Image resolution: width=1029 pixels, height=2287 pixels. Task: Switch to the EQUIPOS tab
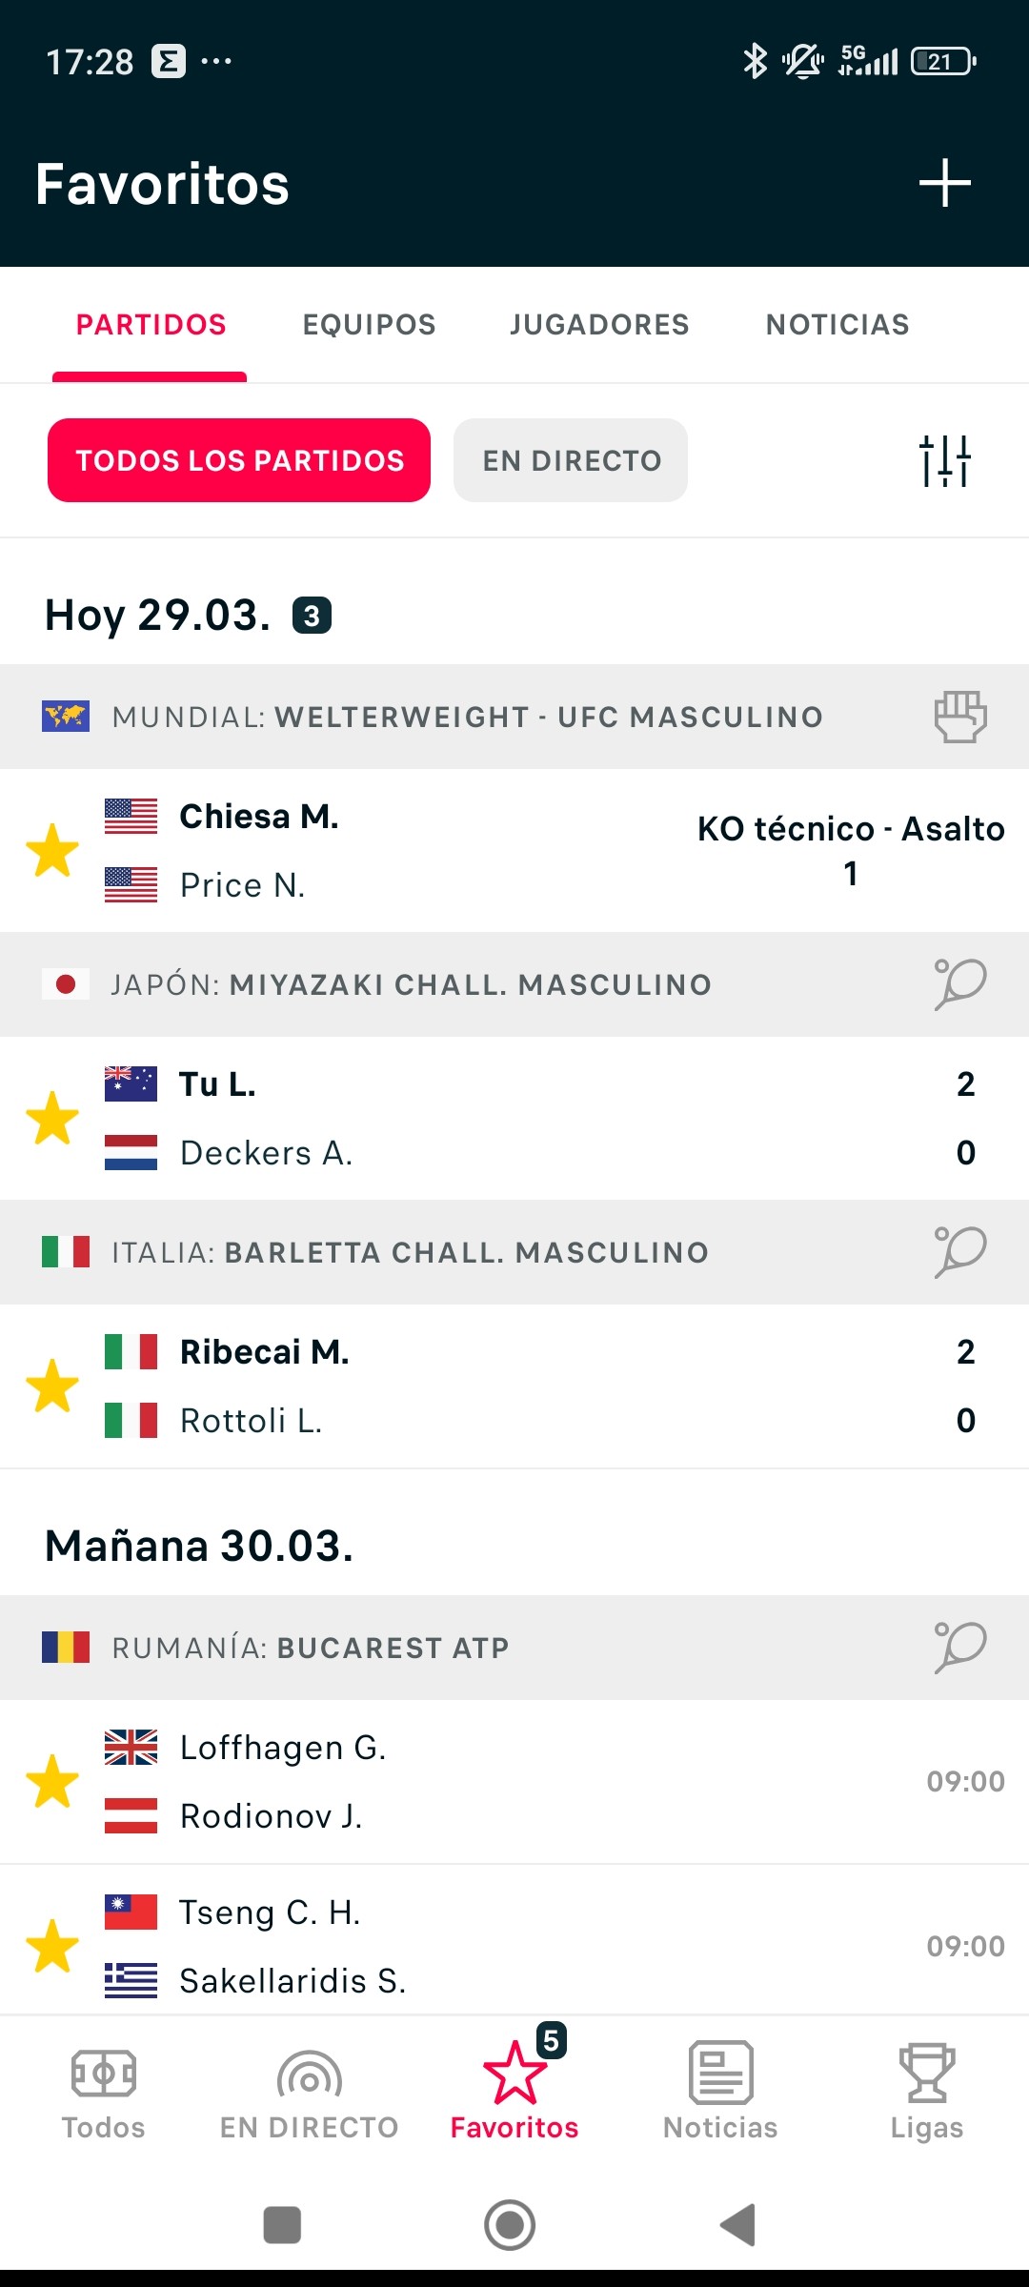click(369, 325)
